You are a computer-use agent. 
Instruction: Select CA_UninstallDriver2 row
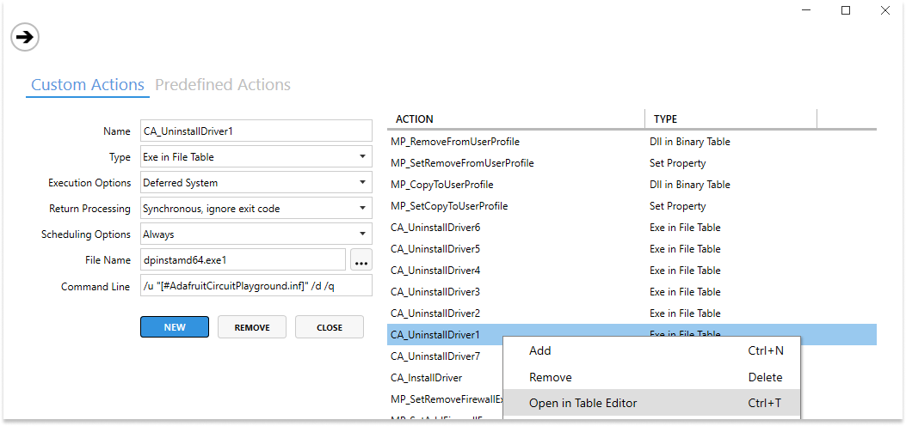(x=632, y=313)
